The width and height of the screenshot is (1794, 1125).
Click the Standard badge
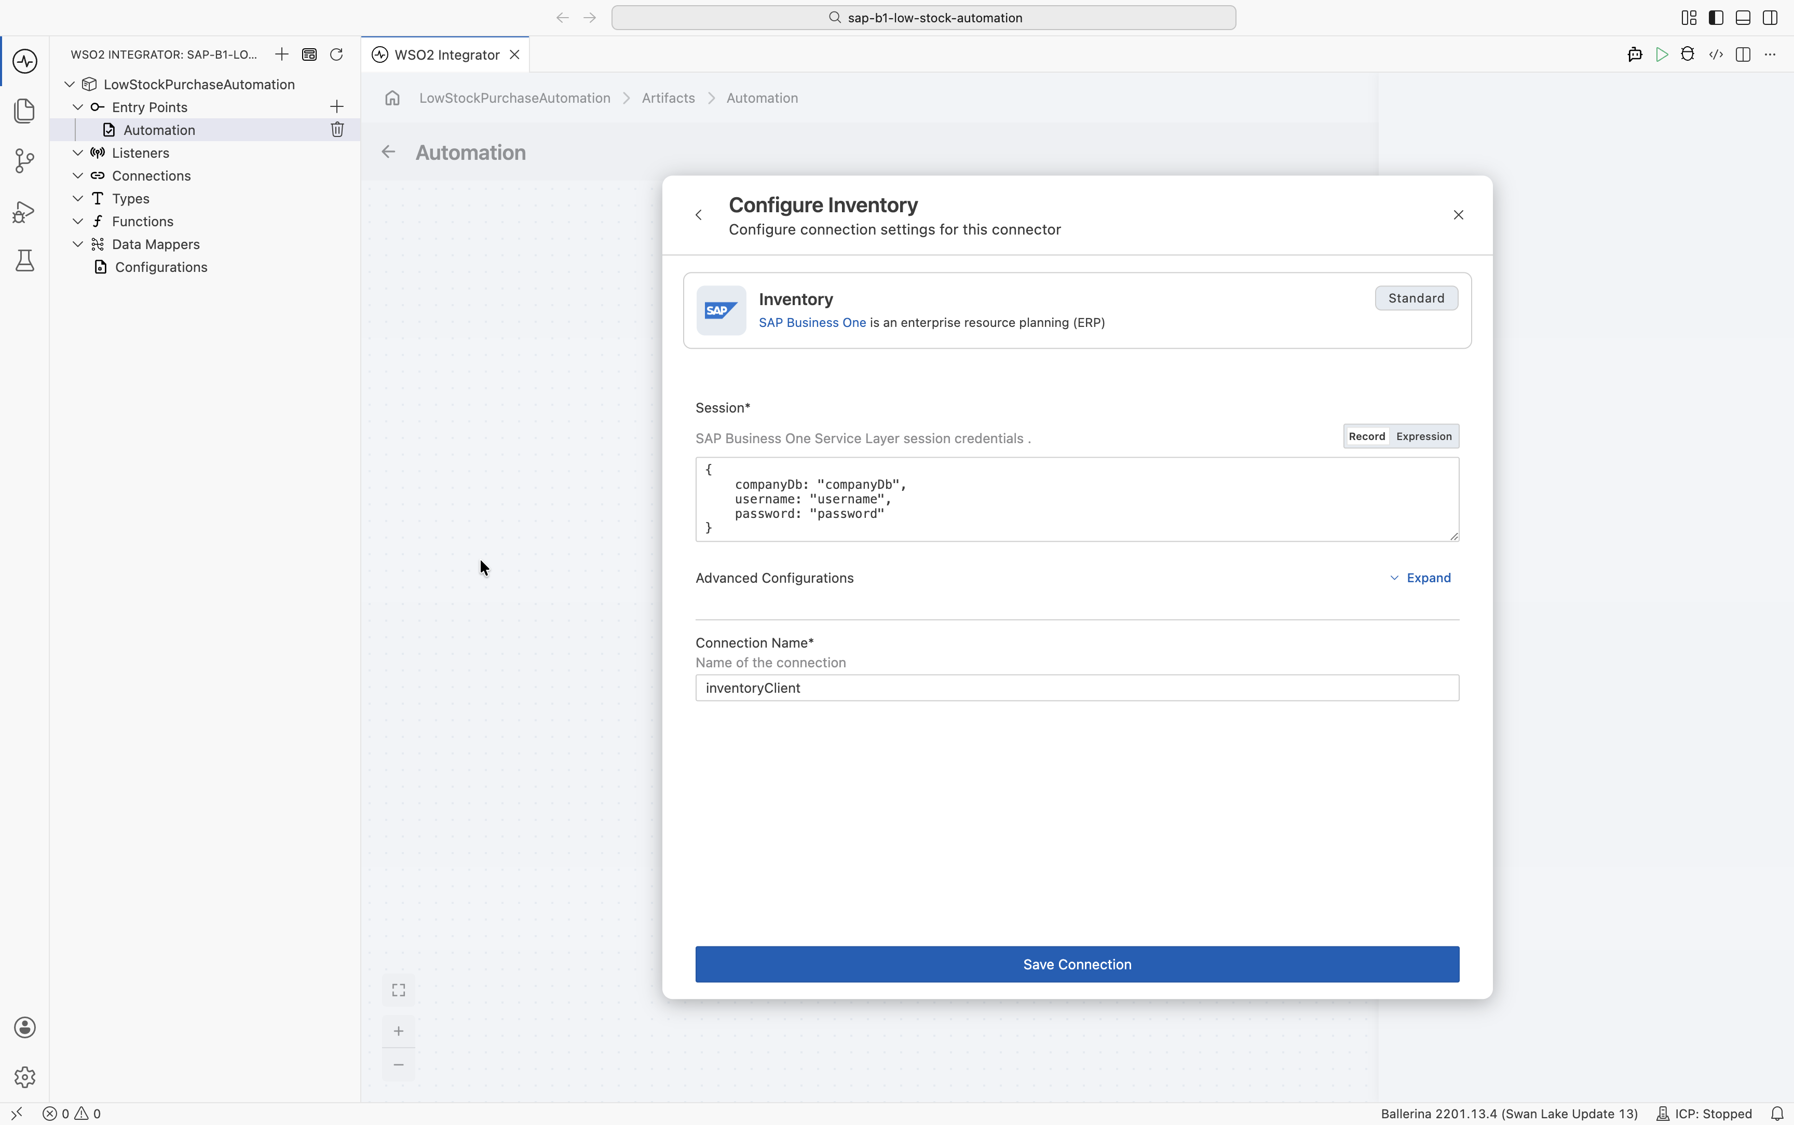tap(1416, 298)
